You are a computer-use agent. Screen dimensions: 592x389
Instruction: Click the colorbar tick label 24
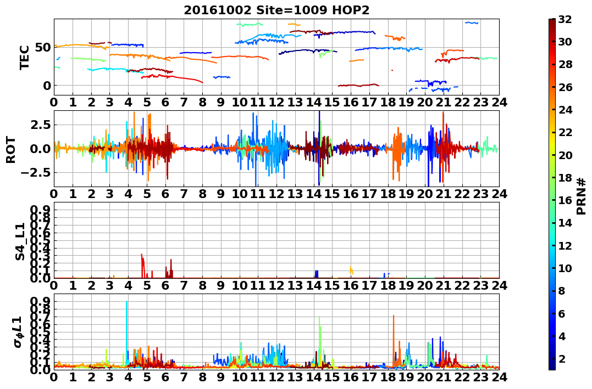click(x=565, y=109)
